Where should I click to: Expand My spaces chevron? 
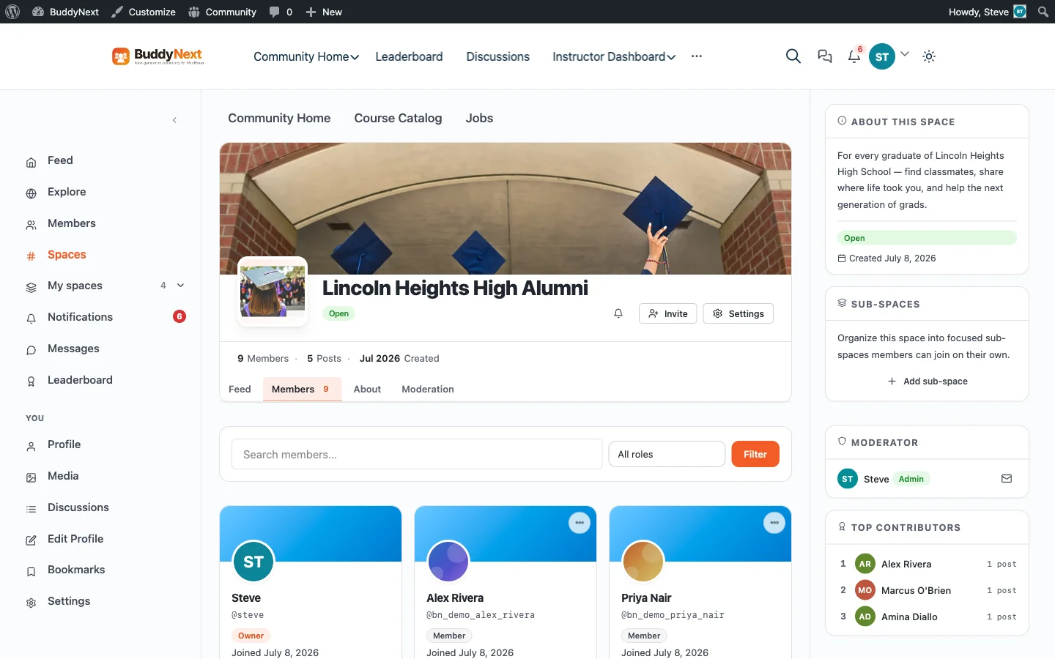[180, 286]
